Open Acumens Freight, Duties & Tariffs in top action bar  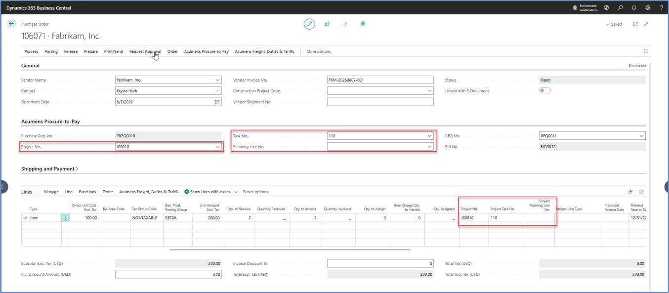[x=264, y=51]
